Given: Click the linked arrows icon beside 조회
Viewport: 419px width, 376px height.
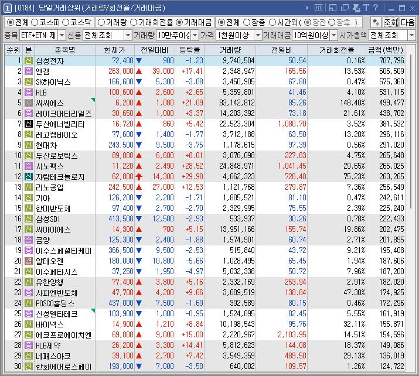Looking at the screenshot, I should pyautogui.click(x=376, y=22).
